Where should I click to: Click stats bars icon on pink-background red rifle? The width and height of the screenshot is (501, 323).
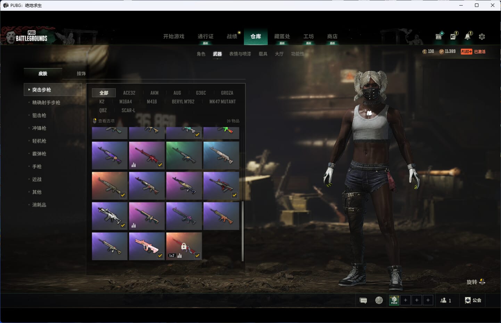click(x=133, y=165)
